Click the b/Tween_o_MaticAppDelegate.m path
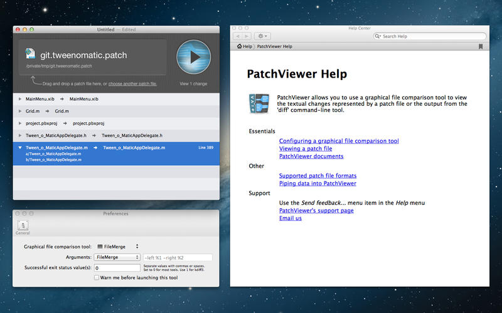Screen dimensions: 502x313 tap(53, 160)
